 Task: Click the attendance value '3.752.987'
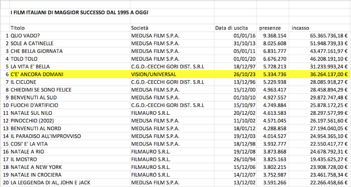275,175
